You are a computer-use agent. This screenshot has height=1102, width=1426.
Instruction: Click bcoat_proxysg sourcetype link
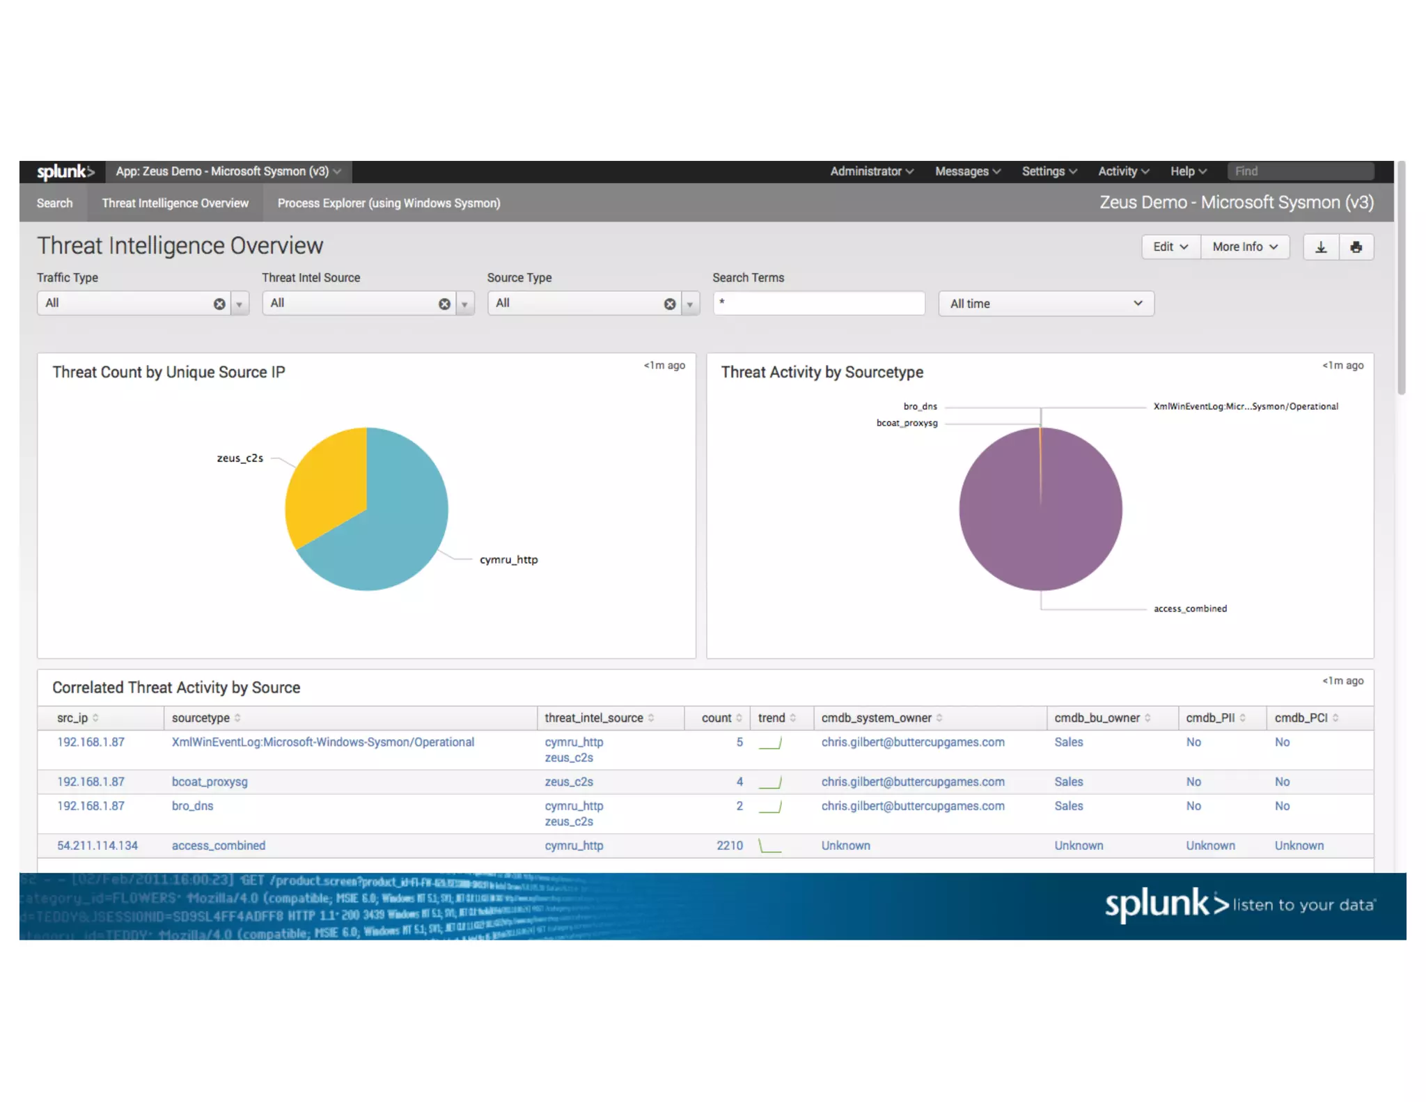pyautogui.click(x=210, y=782)
